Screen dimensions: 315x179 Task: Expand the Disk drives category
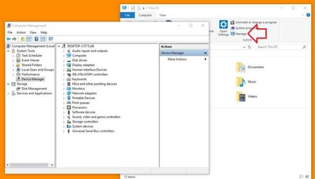tap(63, 60)
